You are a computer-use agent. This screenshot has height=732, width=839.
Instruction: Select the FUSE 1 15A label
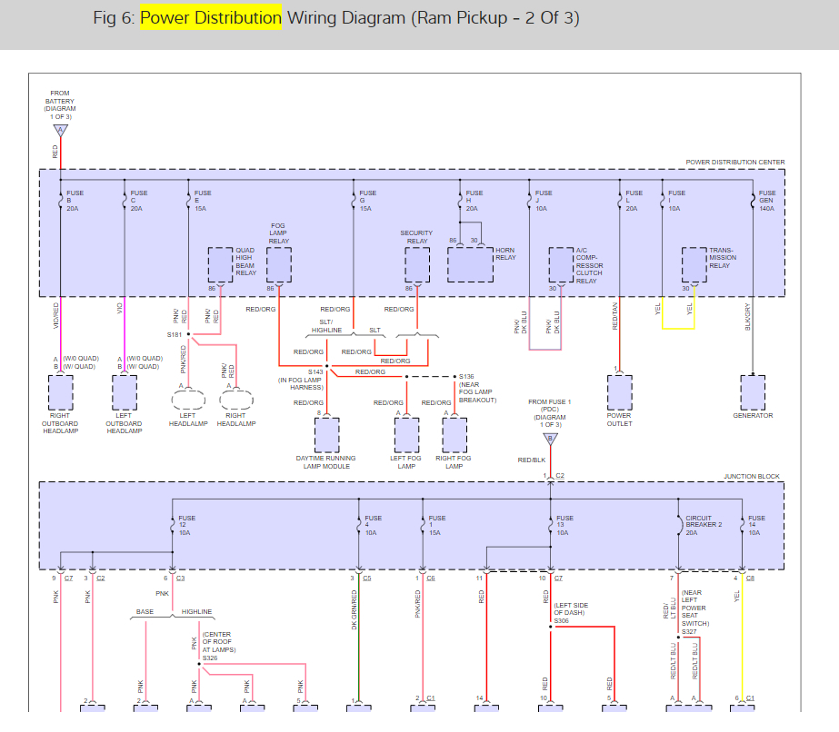tap(436, 526)
